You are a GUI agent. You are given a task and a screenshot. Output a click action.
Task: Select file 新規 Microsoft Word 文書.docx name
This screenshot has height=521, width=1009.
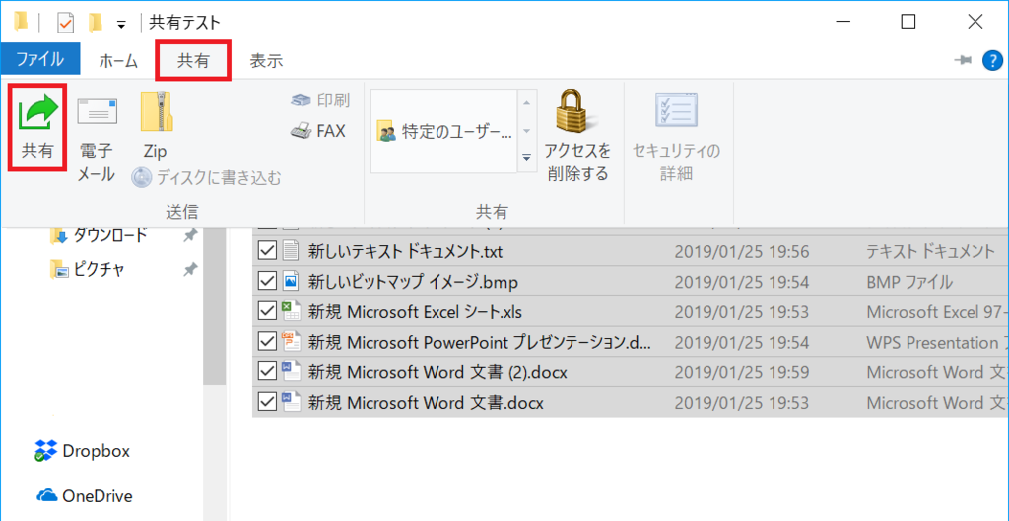click(426, 403)
